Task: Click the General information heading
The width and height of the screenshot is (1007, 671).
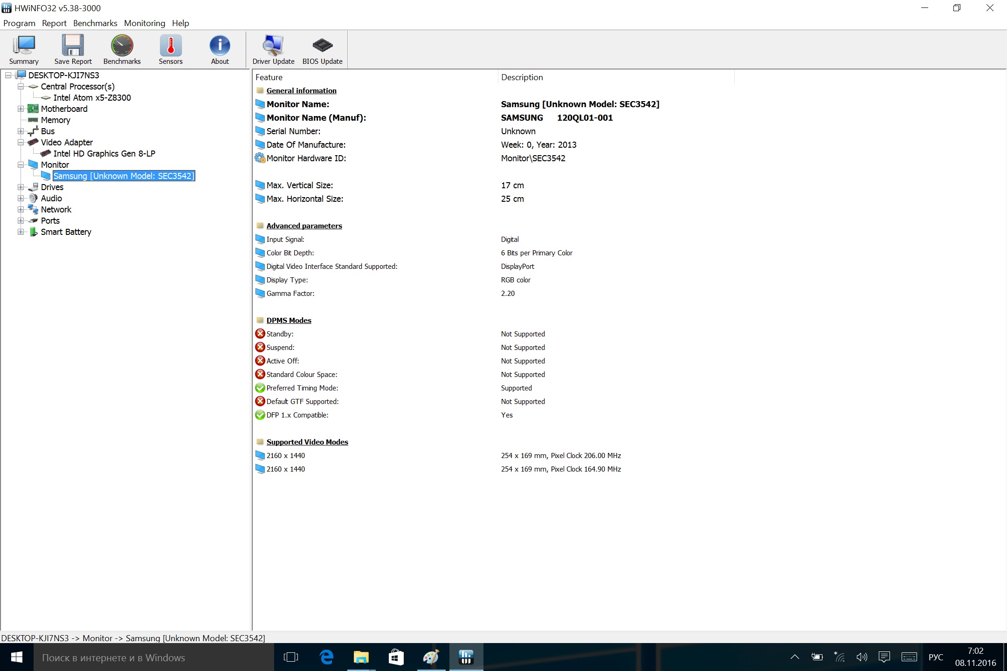Action: [301, 91]
